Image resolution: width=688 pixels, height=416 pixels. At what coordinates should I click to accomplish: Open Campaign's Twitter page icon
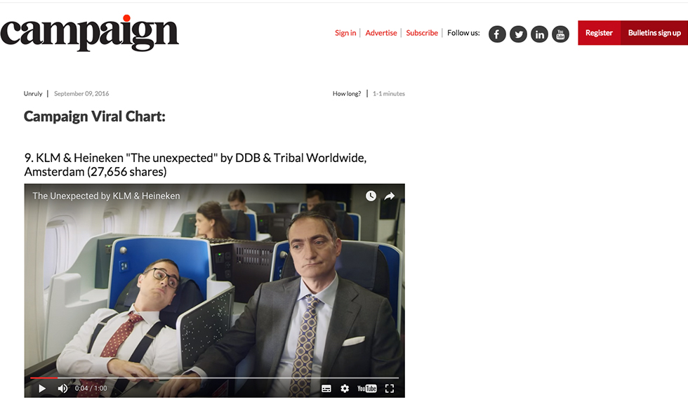(x=518, y=34)
